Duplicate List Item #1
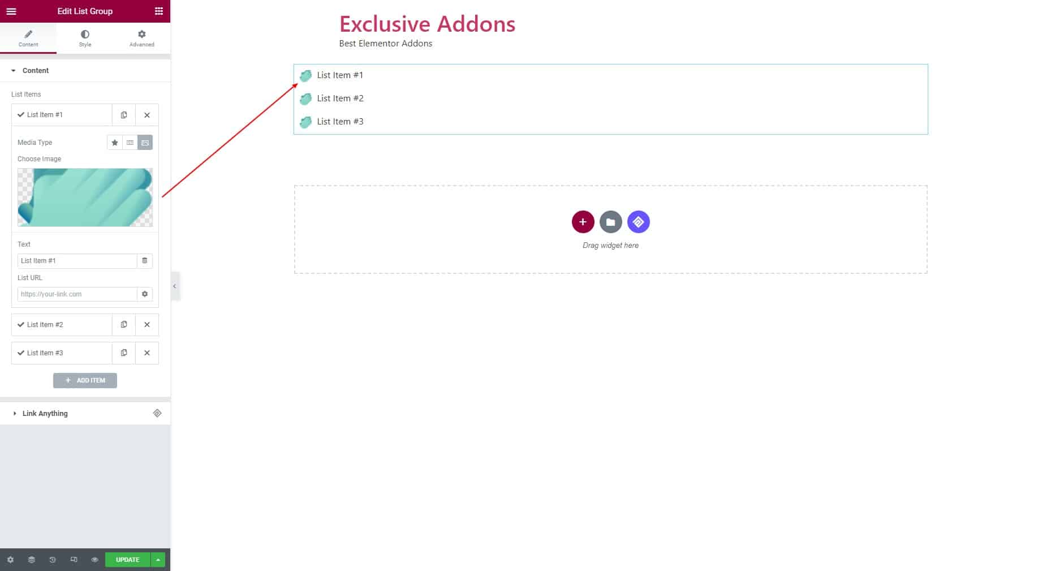The width and height of the screenshot is (1051, 571). 124,115
